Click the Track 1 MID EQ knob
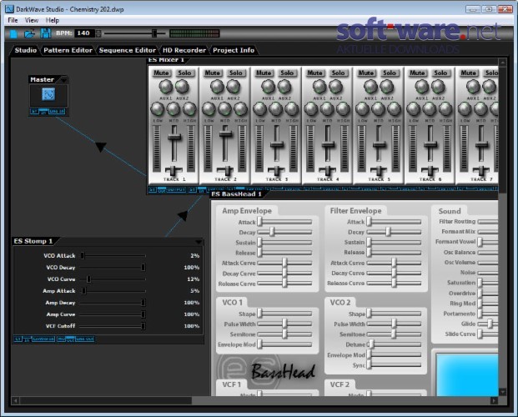 tap(174, 109)
